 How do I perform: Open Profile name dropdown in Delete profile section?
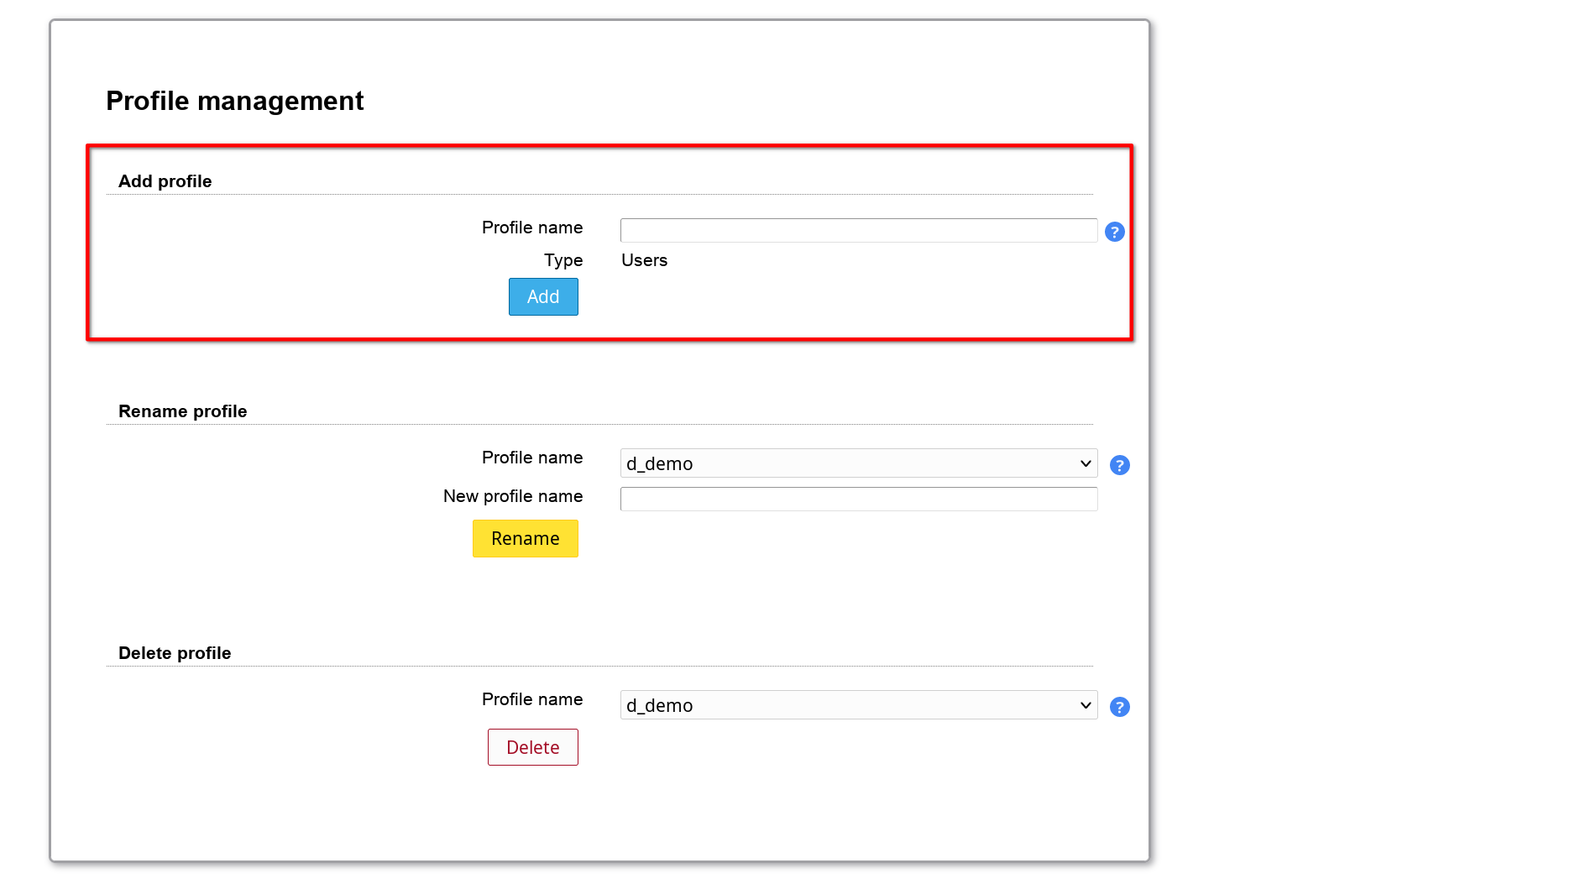pos(858,705)
